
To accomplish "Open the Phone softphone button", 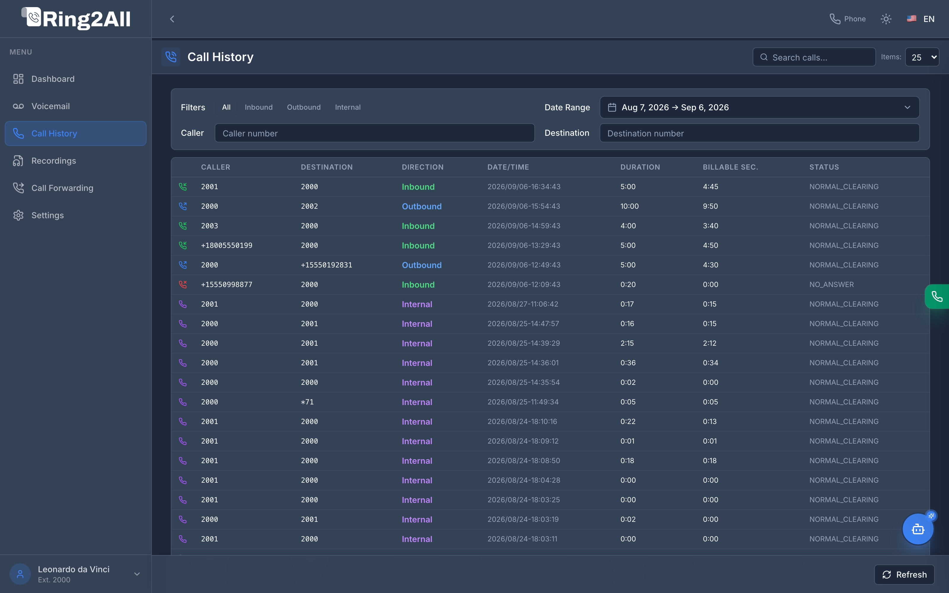I will point(848,19).
